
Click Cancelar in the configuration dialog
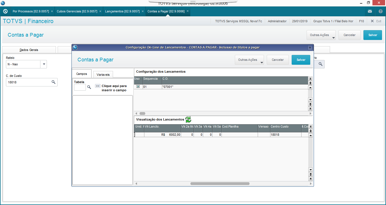click(x=278, y=60)
